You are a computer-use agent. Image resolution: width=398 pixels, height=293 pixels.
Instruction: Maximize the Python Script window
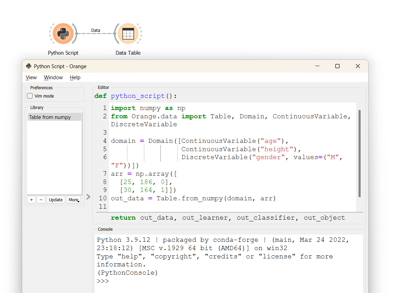click(x=337, y=66)
